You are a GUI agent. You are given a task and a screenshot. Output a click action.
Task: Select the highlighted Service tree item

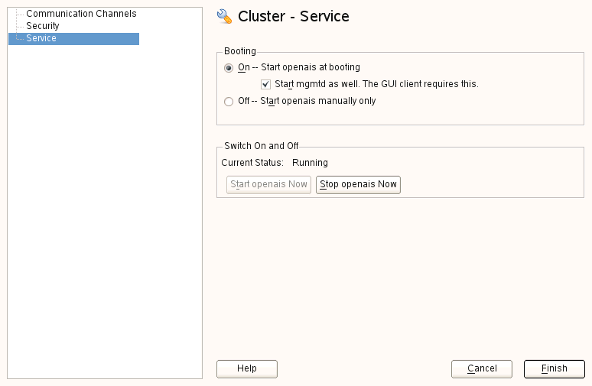pos(41,38)
